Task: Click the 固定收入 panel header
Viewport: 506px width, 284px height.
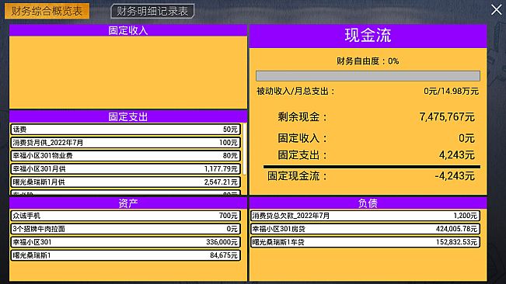Action: tap(128, 30)
